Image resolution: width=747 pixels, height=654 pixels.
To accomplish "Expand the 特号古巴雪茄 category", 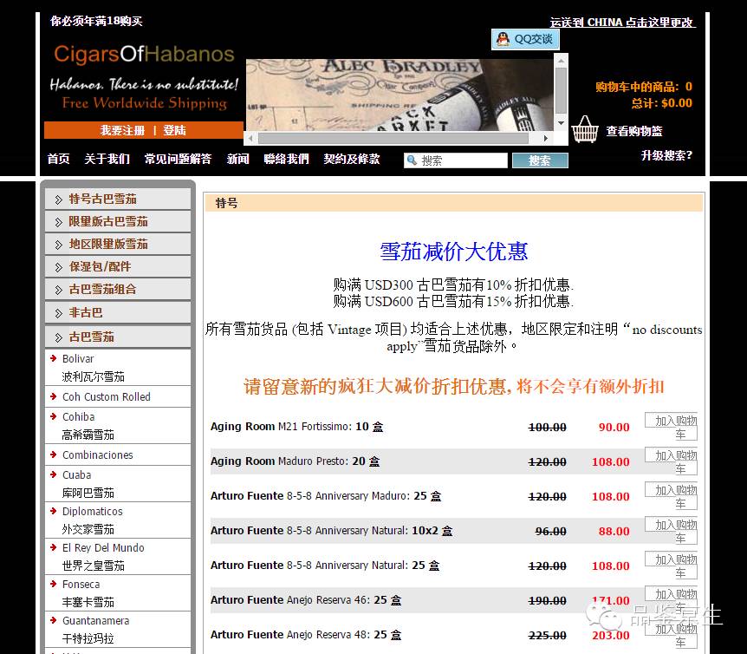I will click(118, 199).
